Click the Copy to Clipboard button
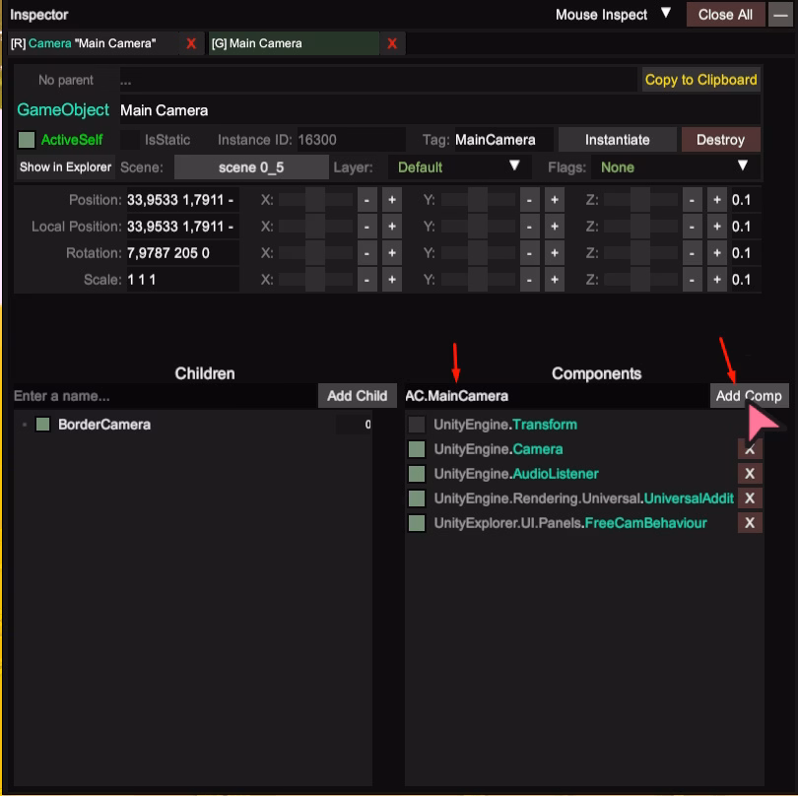Image resolution: width=798 pixels, height=796 pixels. tap(700, 80)
